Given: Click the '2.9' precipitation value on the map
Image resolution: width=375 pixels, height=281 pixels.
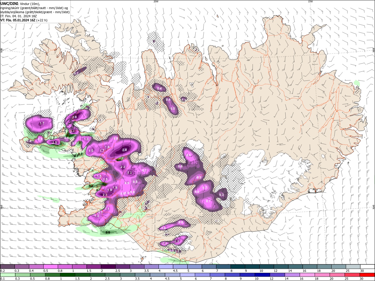Looking at the screenshot, I should coord(74,117).
